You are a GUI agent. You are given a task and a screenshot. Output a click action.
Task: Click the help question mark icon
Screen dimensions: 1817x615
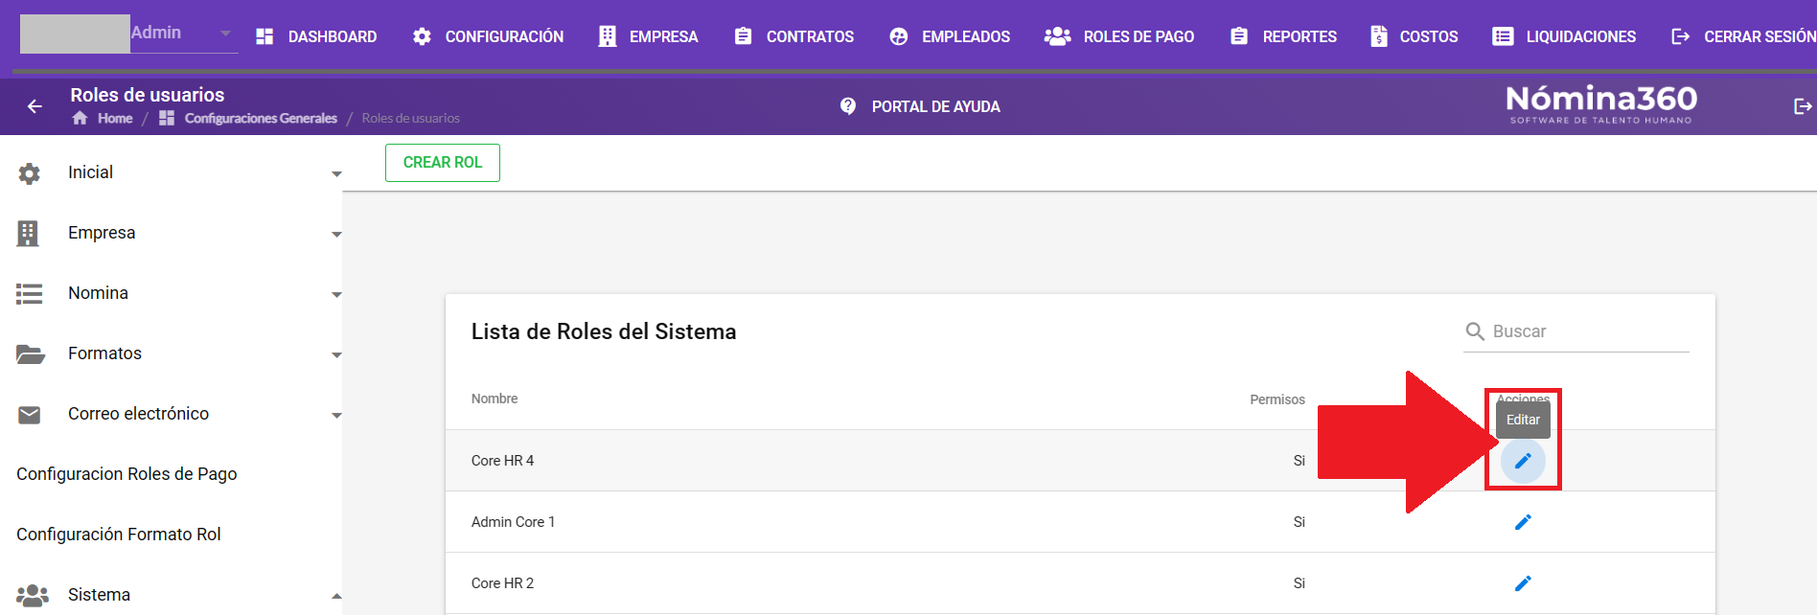point(848,106)
